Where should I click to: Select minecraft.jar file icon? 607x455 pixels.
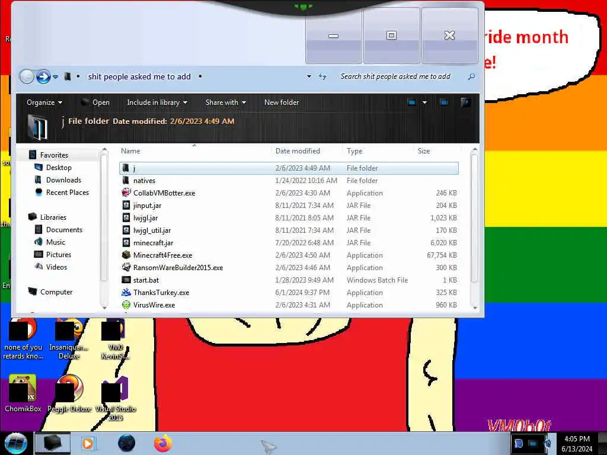[x=126, y=242]
